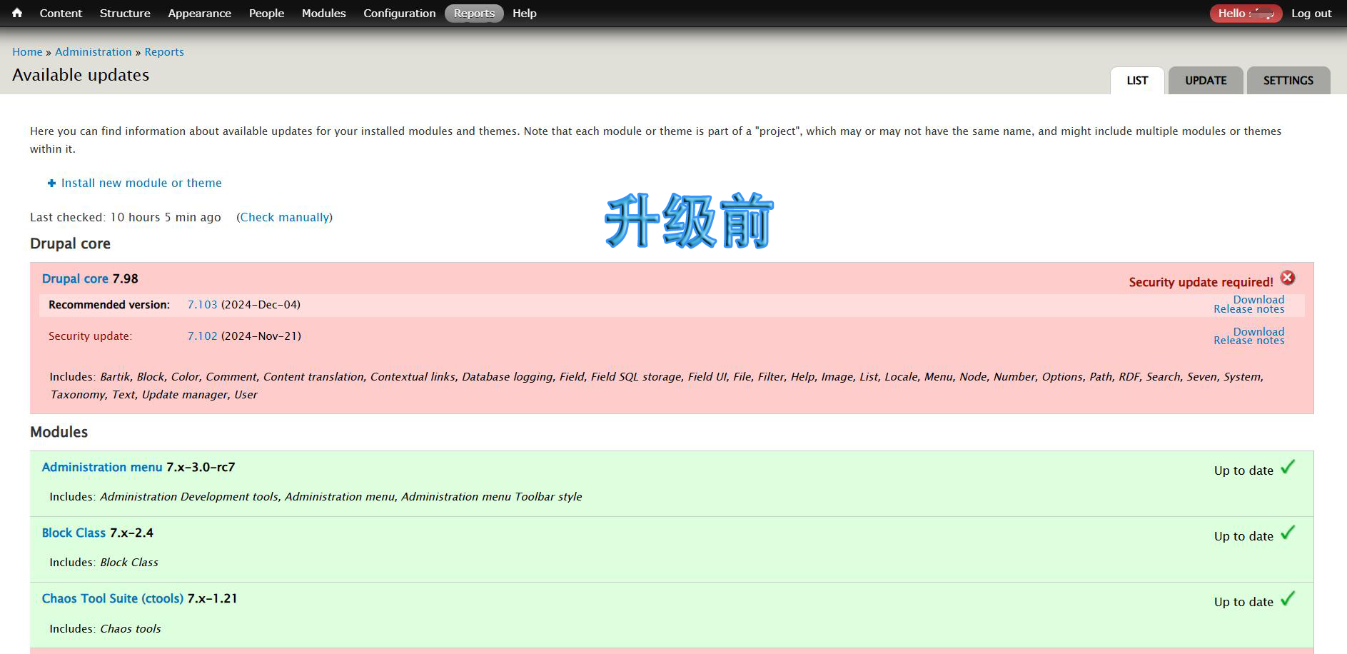
Task: Click the Modules section heading
Action: [x=59, y=432]
